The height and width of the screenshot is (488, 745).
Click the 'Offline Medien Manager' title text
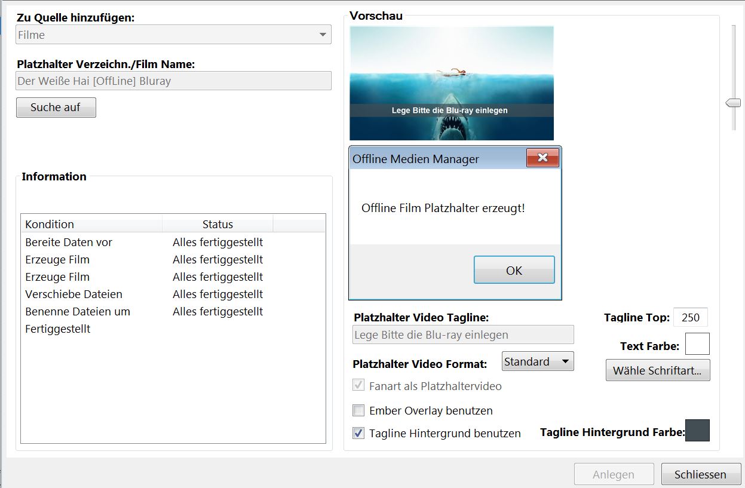(416, 159)
